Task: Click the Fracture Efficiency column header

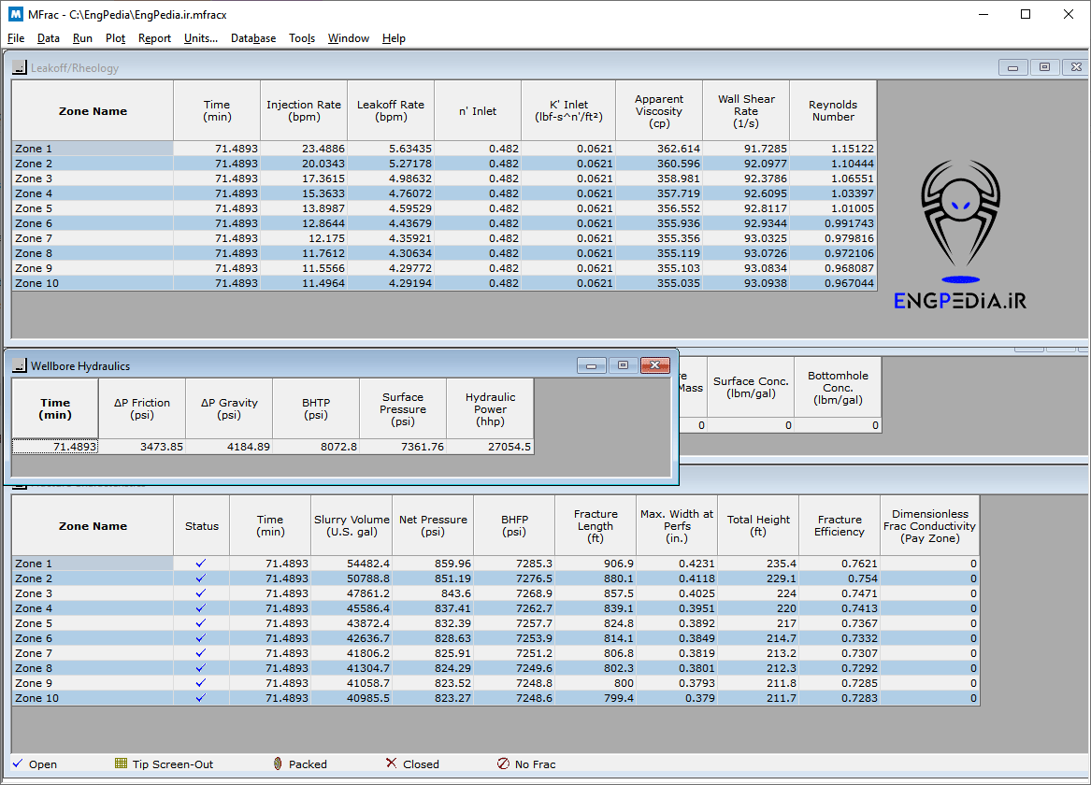Action: click(840, 525)
